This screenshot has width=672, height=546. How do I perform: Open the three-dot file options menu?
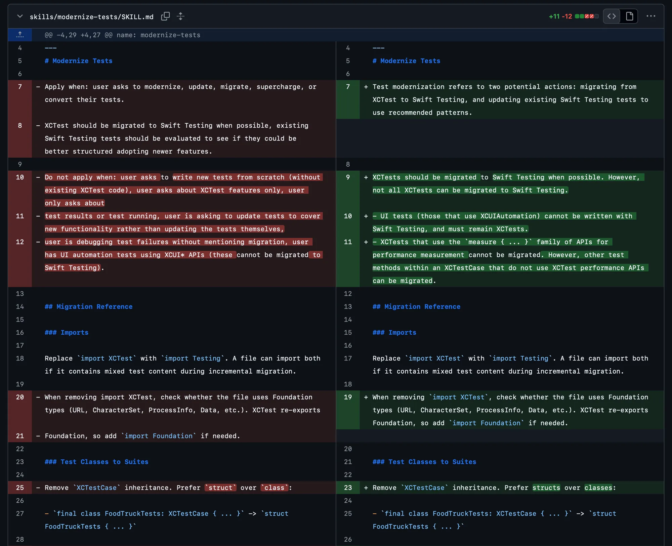tap(651, 16)
